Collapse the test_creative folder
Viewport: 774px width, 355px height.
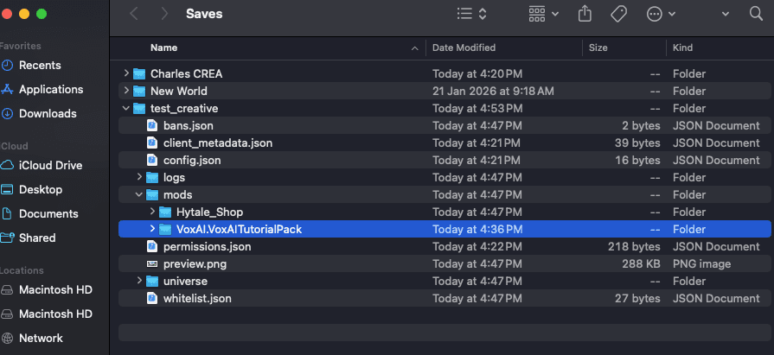click(x=126, y=108)
